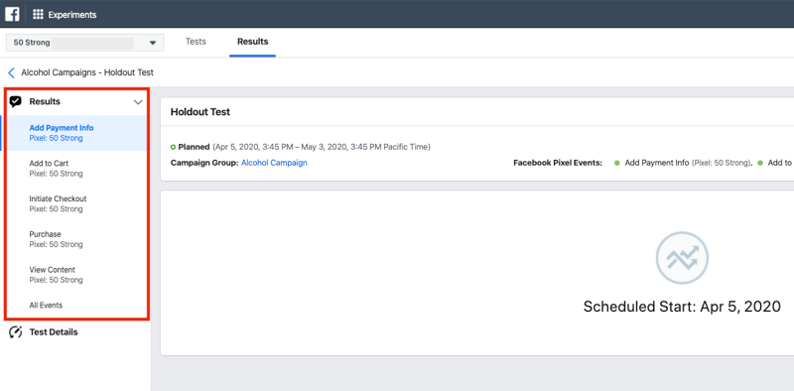
Task: Click Scheduled Start: Apr 5, 2020 text
Action: point(682,307)
